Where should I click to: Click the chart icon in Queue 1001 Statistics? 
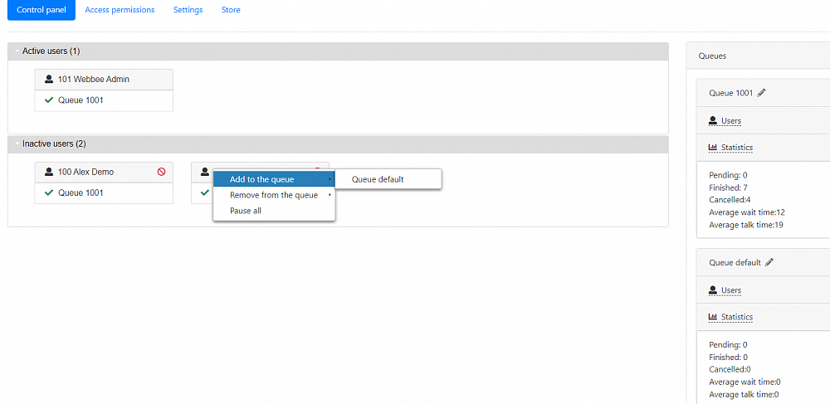coord(713,148)
